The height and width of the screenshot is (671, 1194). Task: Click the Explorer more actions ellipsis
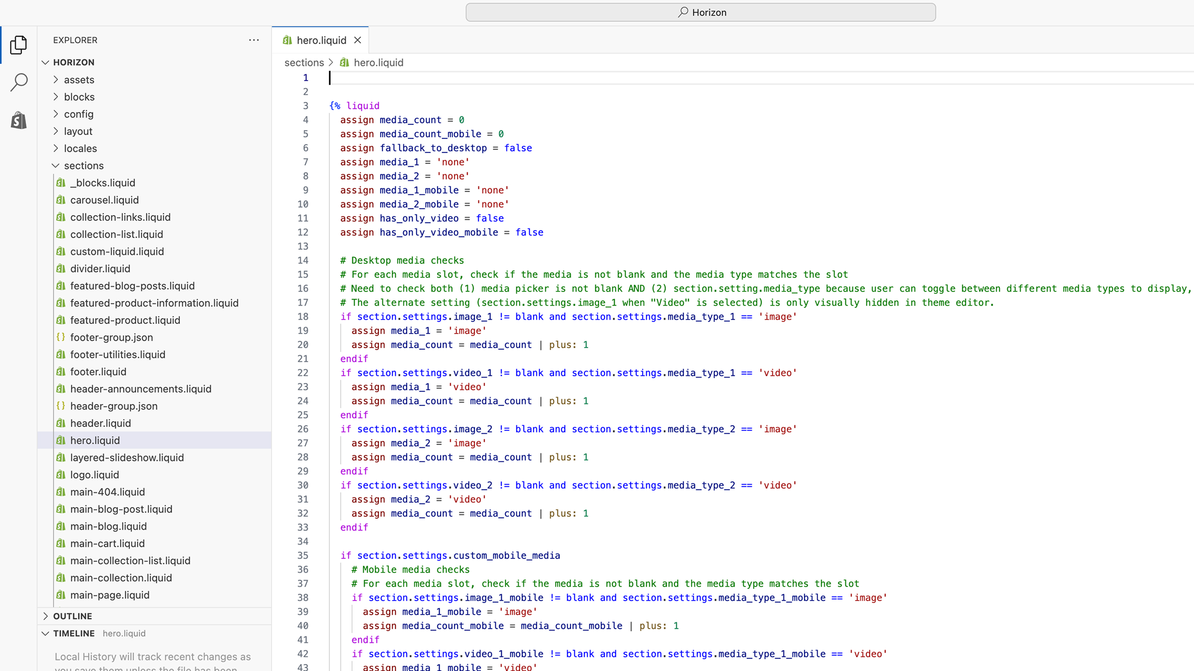254,40
